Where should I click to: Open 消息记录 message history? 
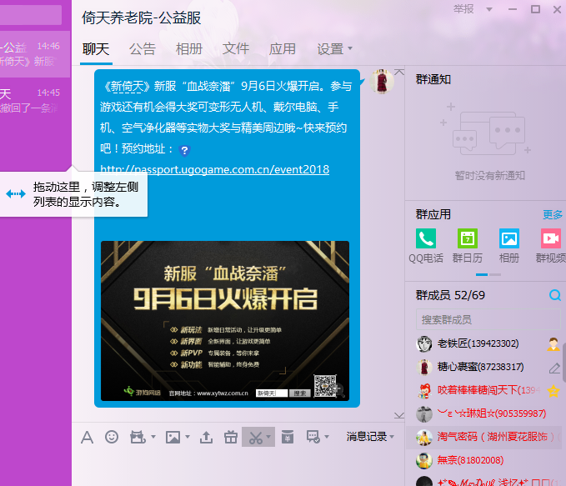click(367, 437)
